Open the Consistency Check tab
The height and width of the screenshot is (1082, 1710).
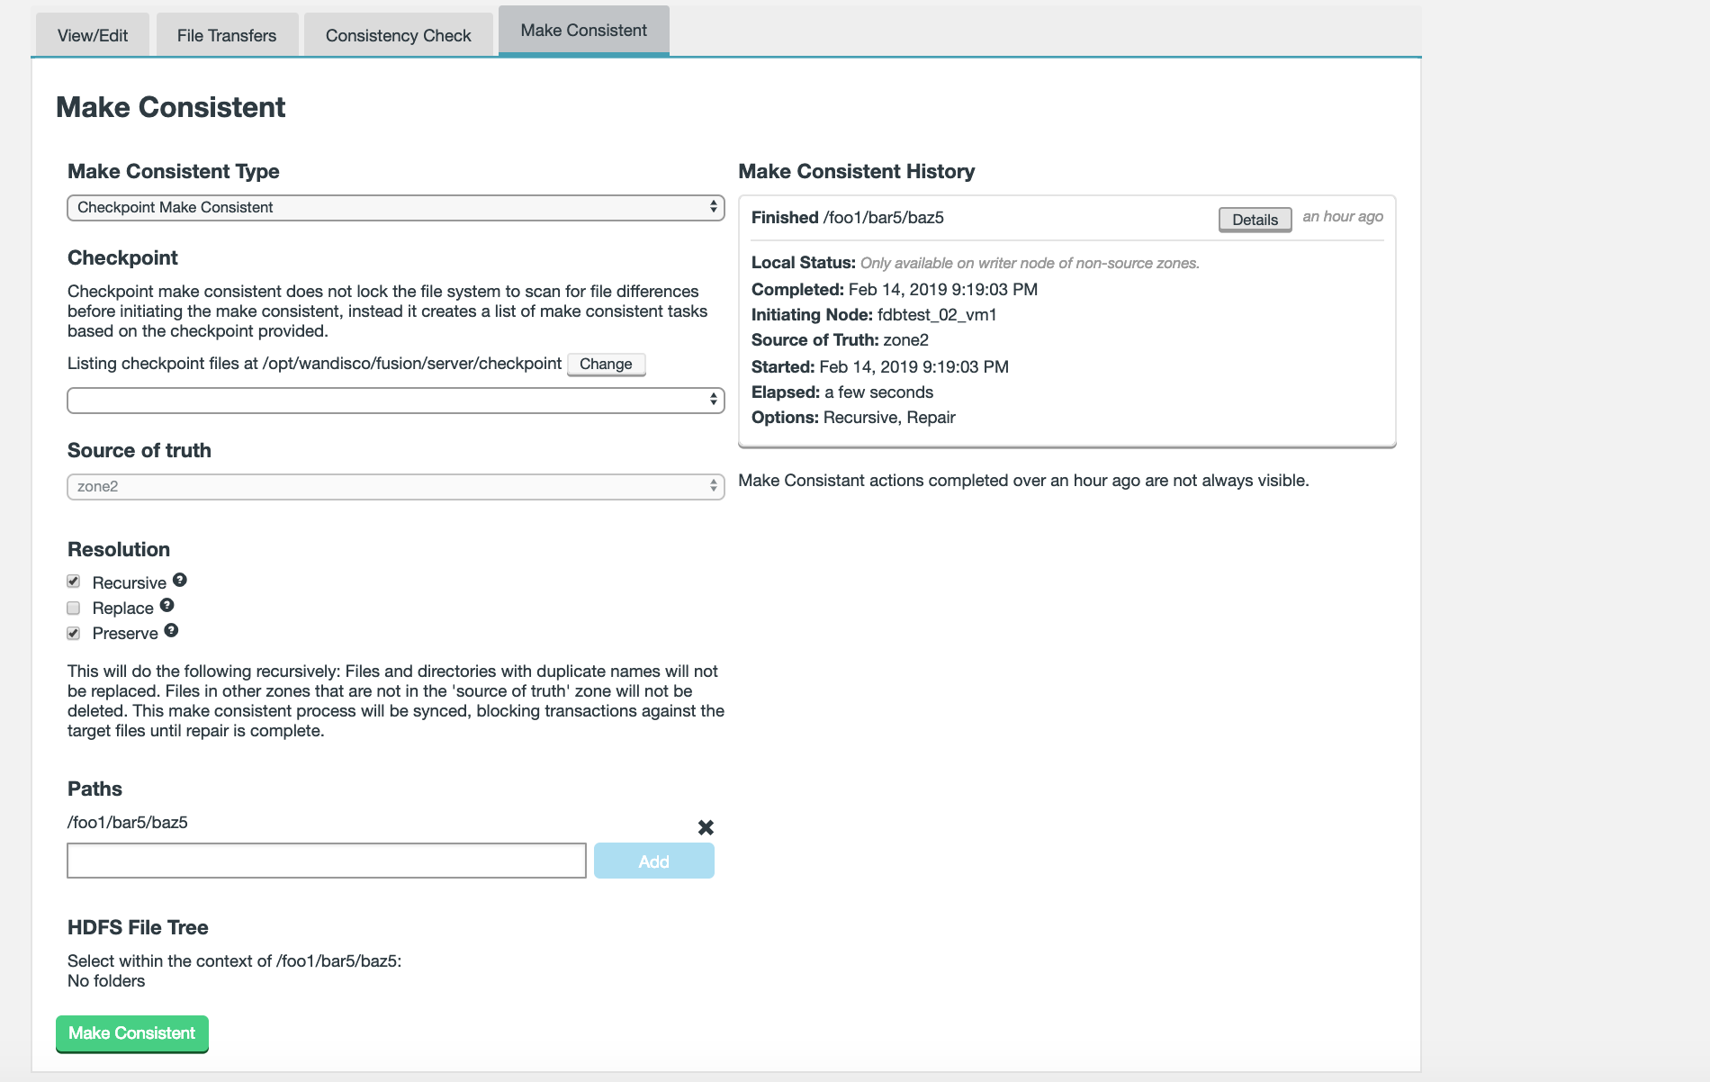coord(398,36)
